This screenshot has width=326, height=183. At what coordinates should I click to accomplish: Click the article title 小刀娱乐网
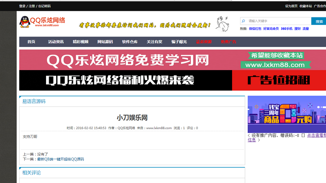click(x=132, y=118)
